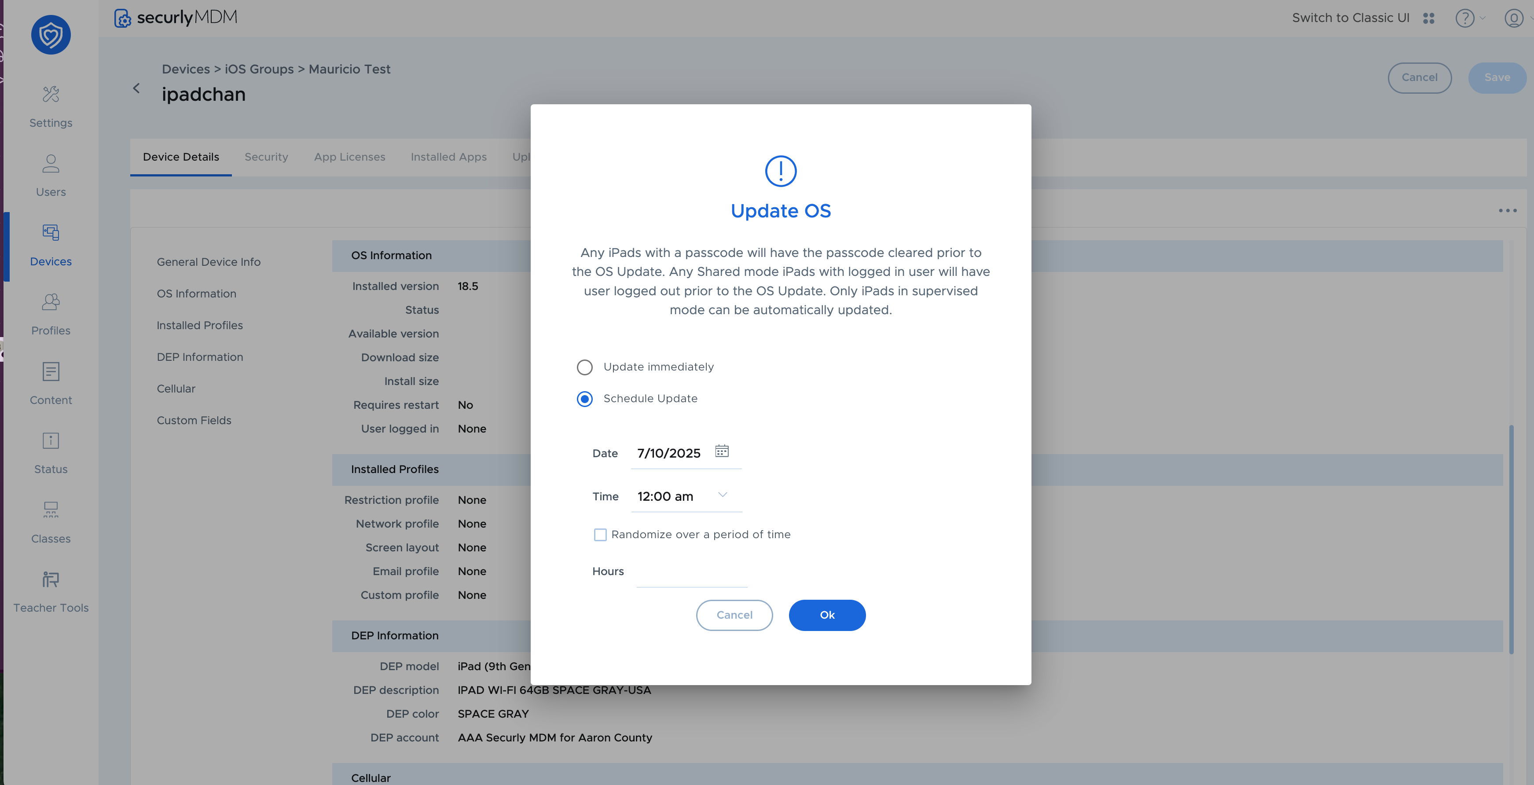Switch to the Device Details tab
Viewport: 1534px width, 785px height.
(x=181, y=157)
